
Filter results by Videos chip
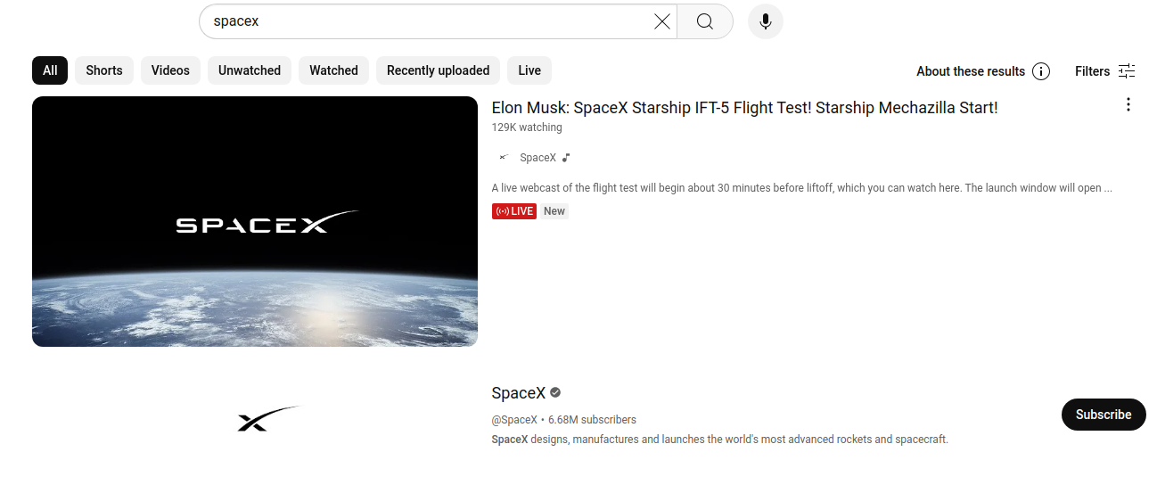(x=170, y=70)
